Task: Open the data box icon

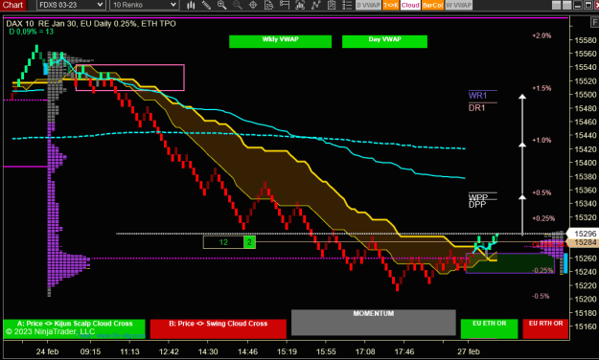Action: 268,5
